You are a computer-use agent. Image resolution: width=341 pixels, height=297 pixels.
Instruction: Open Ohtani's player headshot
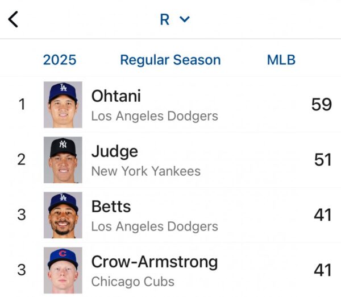pos(63,105)
